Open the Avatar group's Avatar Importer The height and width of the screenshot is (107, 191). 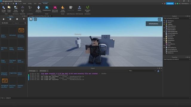click(x=63, y=9)
